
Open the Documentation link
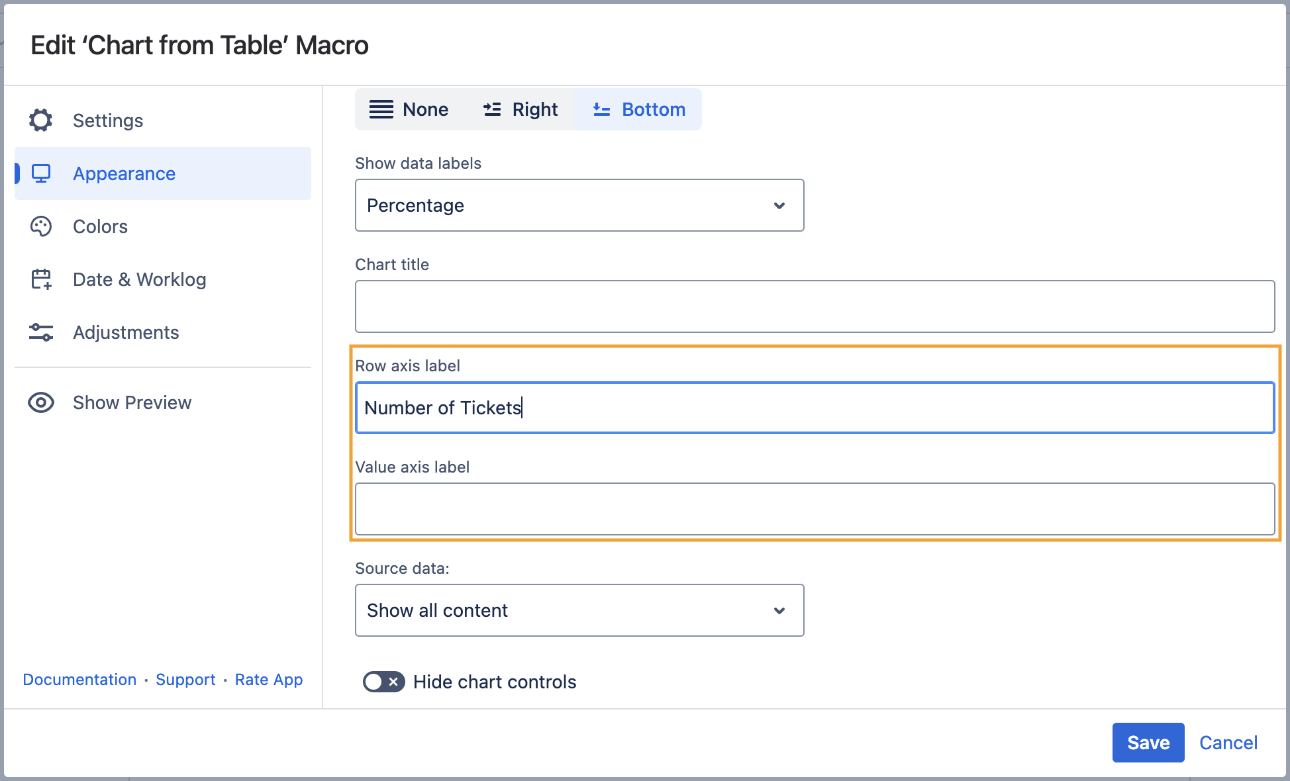pyautogui.click(x=79, y=680)
